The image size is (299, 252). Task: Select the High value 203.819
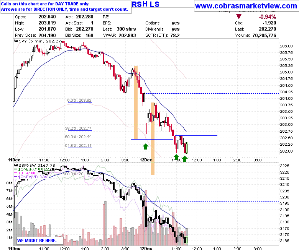pyautogui.click(x=47, y=23)
